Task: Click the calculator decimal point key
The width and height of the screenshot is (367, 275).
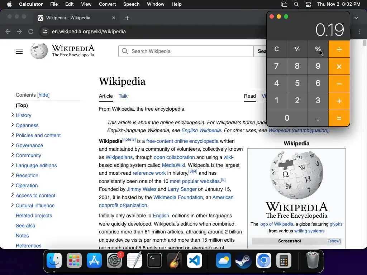Action: [318, 118]
